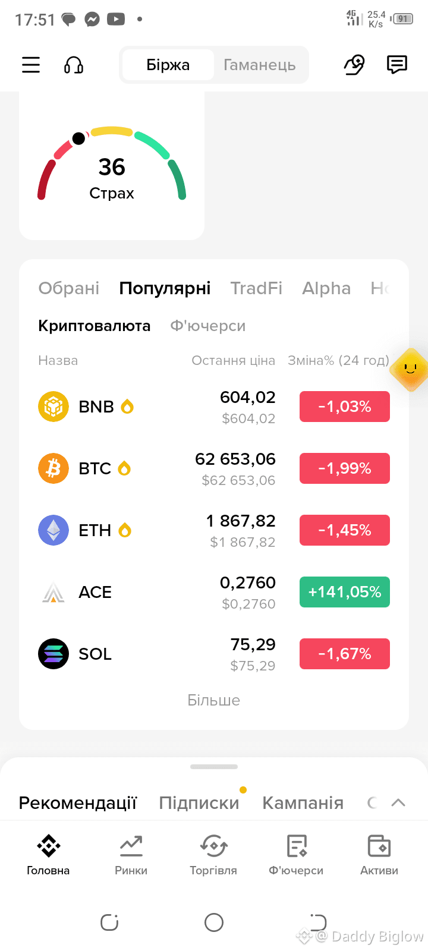
Task: Open Ф'ючерси in the bottom navigation
Action: pos(296,855)
